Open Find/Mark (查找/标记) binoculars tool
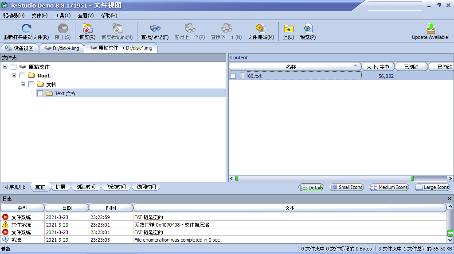 coord(155,28)
